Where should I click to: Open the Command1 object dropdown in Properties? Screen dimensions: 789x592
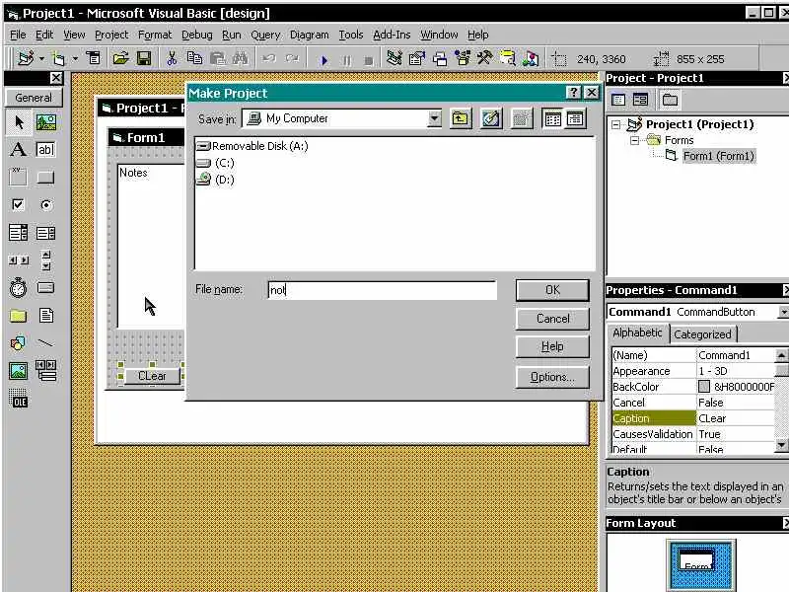click(x=783, y=312)
